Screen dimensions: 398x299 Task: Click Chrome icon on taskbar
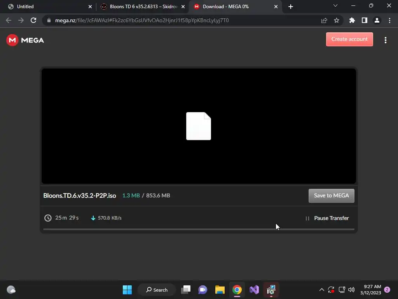[237, 290]
